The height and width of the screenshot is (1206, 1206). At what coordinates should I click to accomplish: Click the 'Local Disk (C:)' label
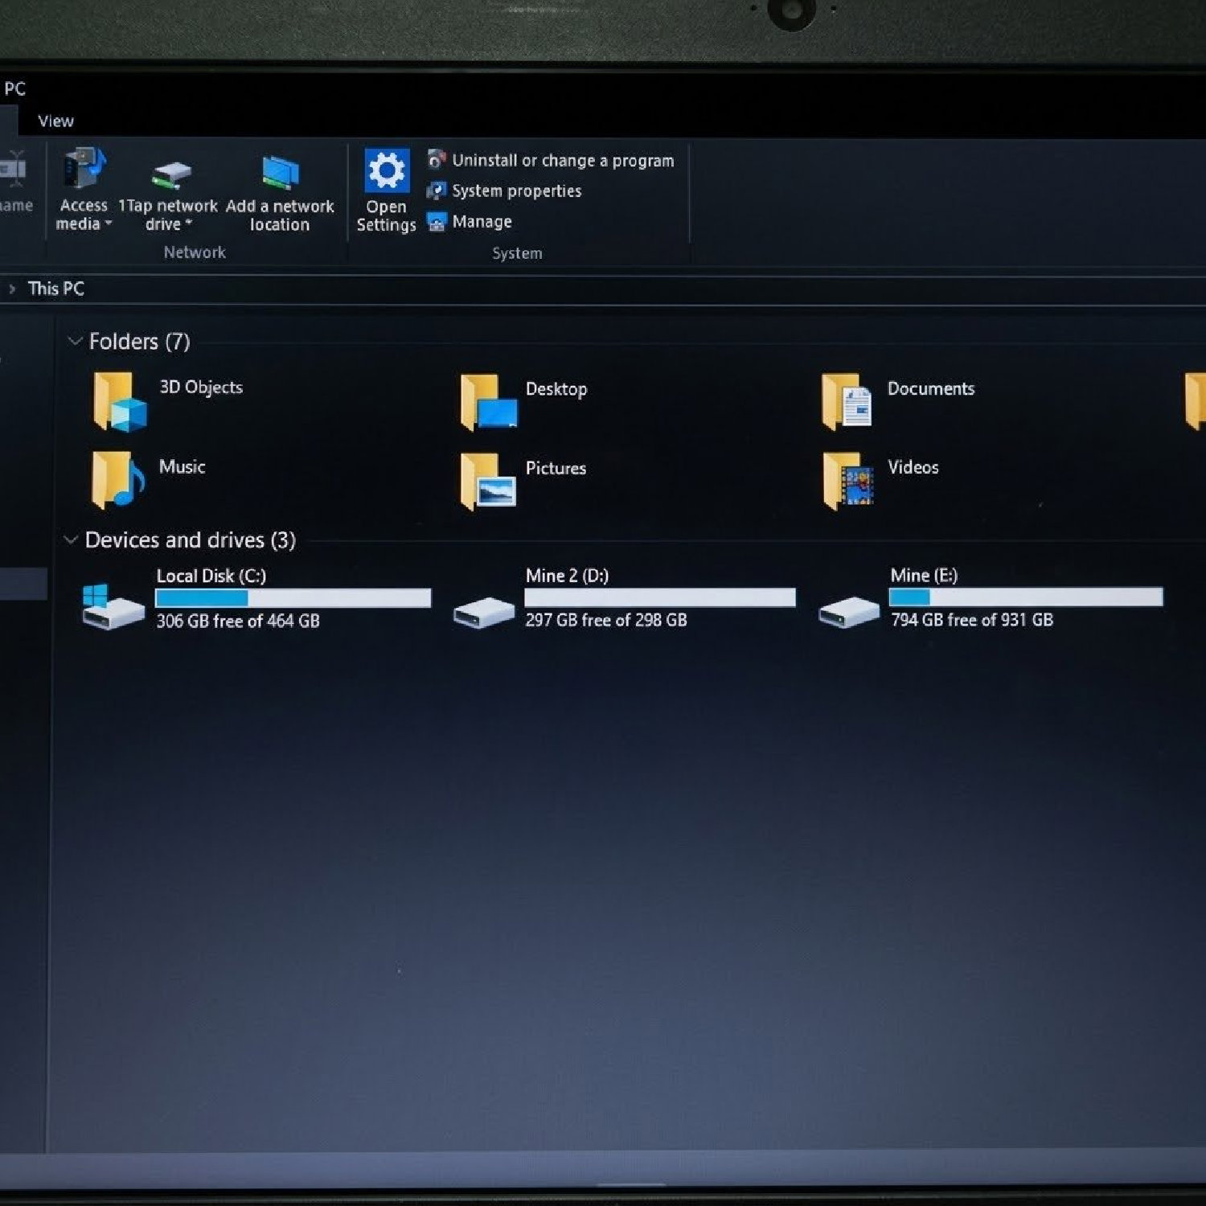click(x=211, y=576)
